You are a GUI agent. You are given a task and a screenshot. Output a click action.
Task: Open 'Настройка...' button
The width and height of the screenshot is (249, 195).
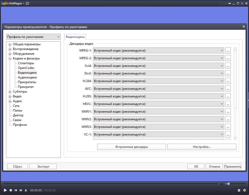(x=202, y=147)
